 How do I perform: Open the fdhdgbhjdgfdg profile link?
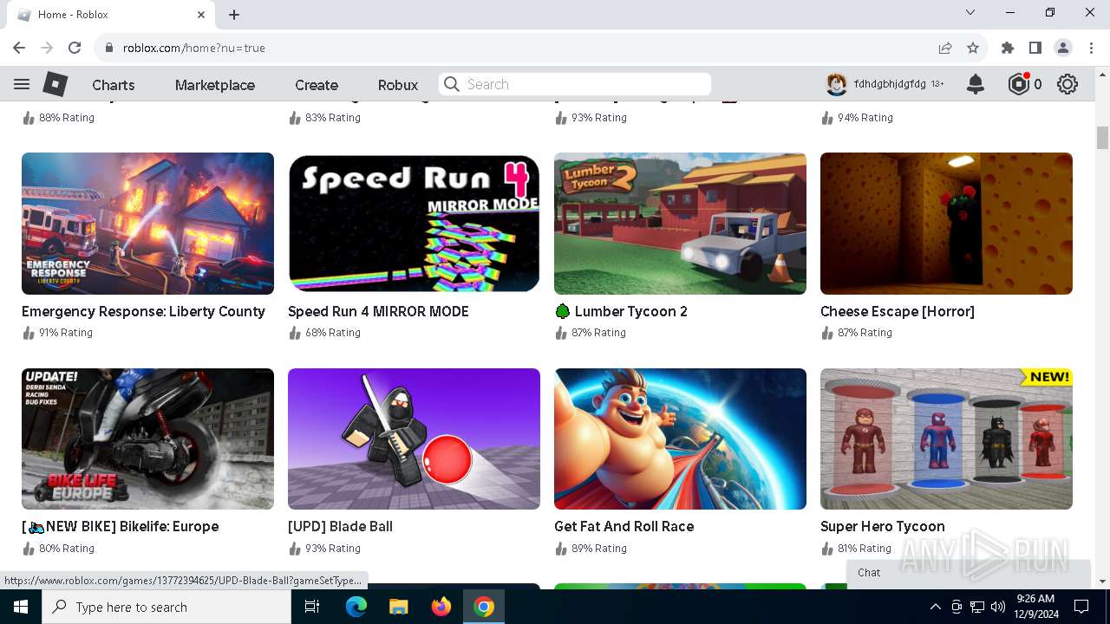pyautogui.click(x=890, y=84)
